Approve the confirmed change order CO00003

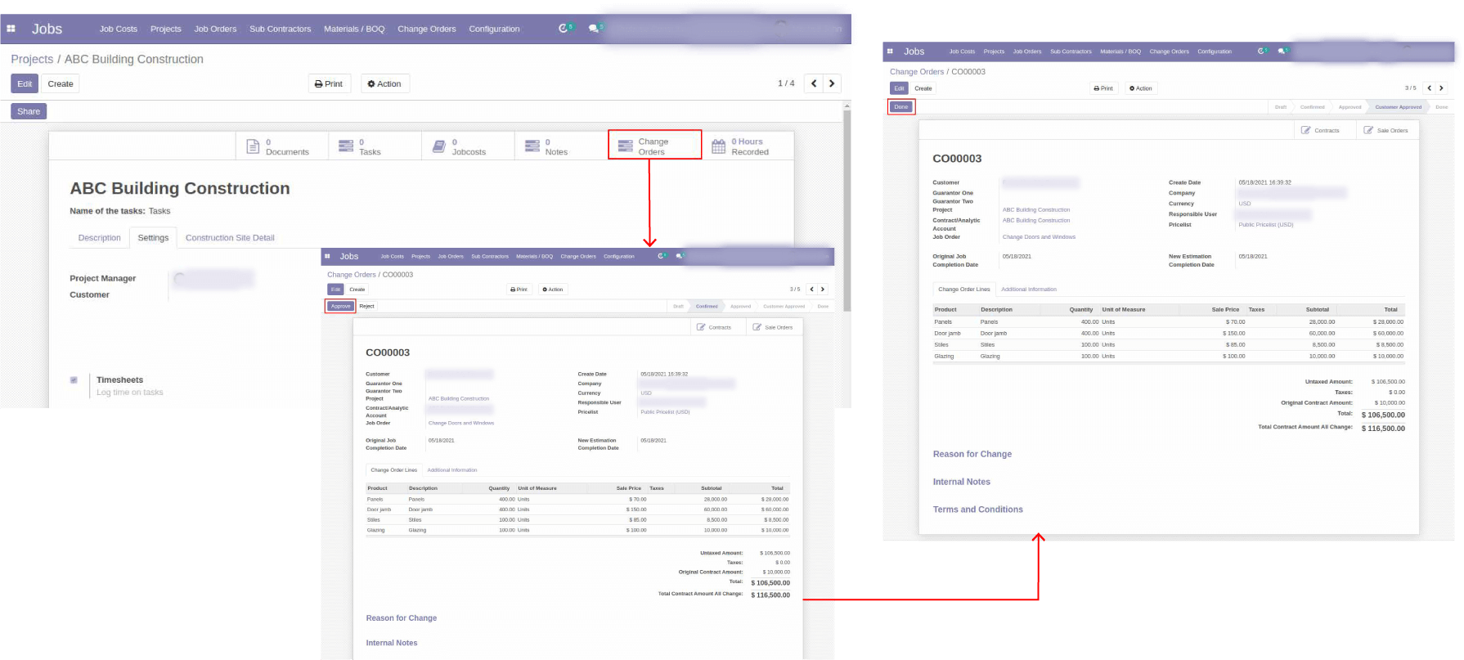click(340, 306)
